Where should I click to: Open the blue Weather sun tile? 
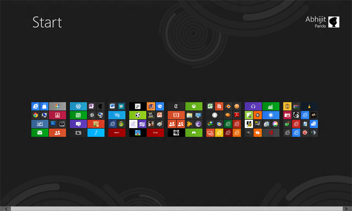[271, 115]
